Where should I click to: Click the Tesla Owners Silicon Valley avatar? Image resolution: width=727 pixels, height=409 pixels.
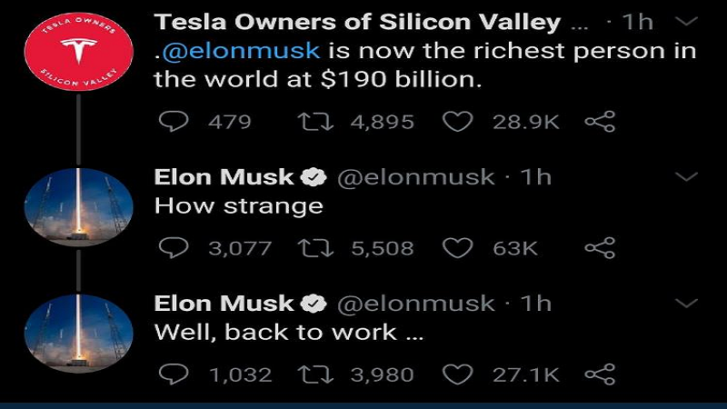coord(78,52)
